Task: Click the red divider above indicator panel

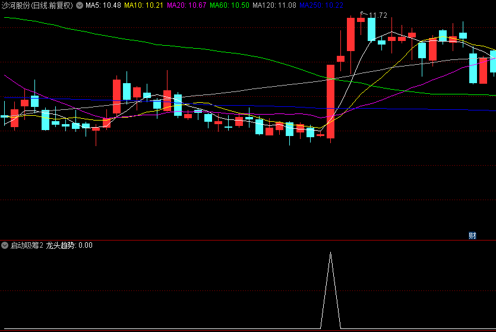Action: pos(248,240)
